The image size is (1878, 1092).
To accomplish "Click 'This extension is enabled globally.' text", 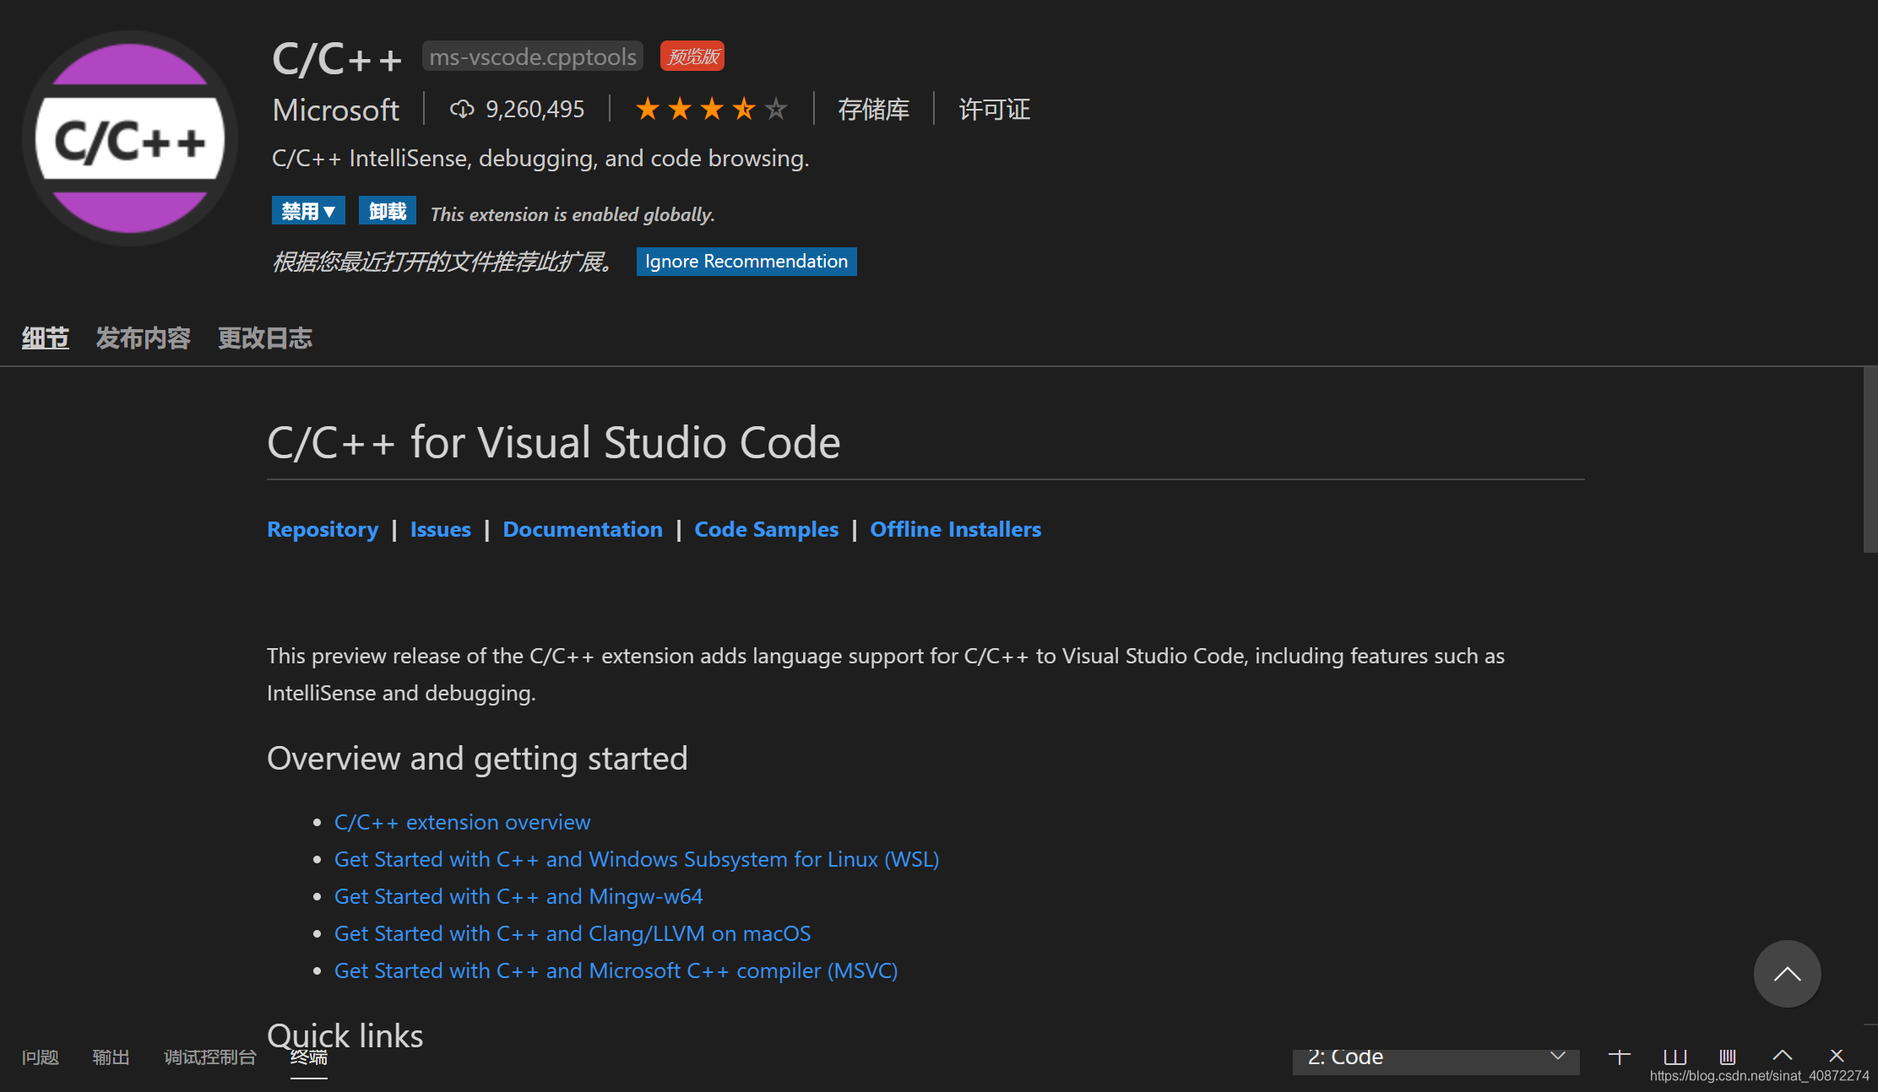I will (573, 214).
